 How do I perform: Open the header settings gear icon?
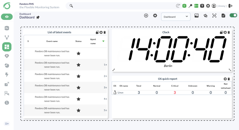[x=208, y=6]
